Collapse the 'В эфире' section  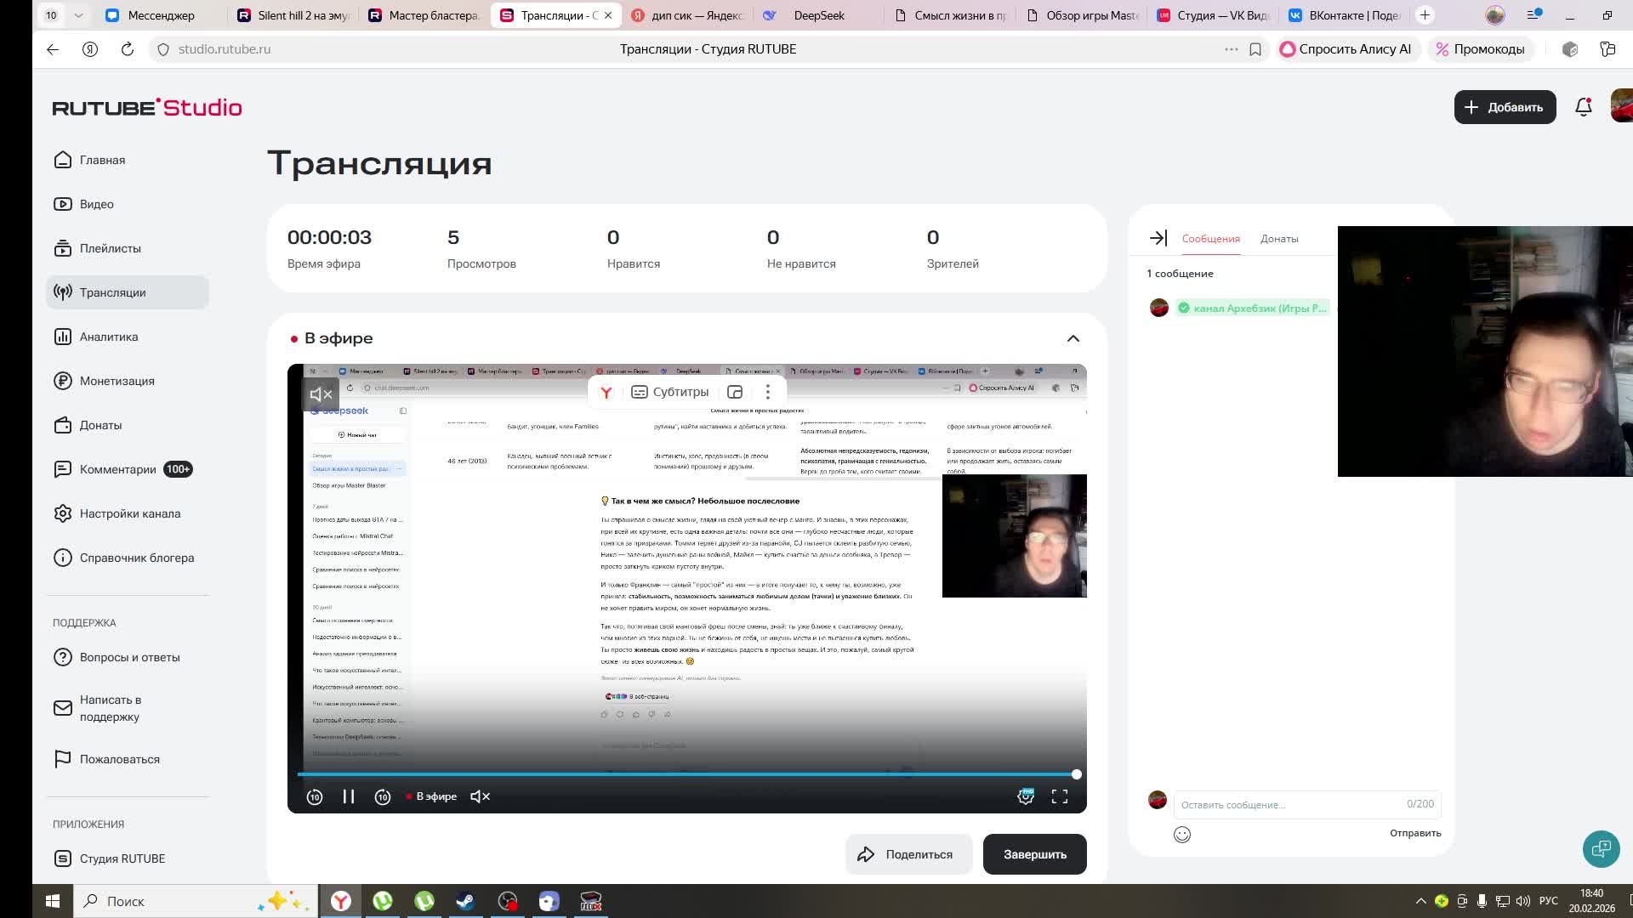(1073, 338)
